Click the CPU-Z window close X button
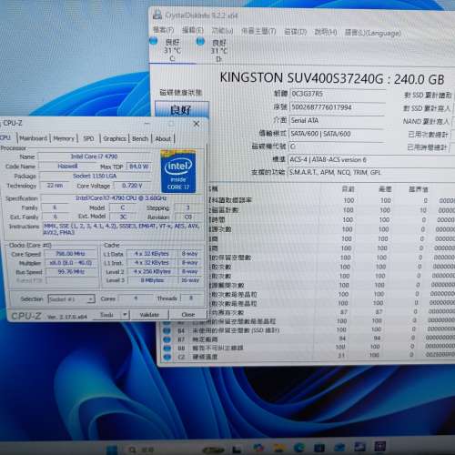Viewport: 455px width, 455px height. 197,124
